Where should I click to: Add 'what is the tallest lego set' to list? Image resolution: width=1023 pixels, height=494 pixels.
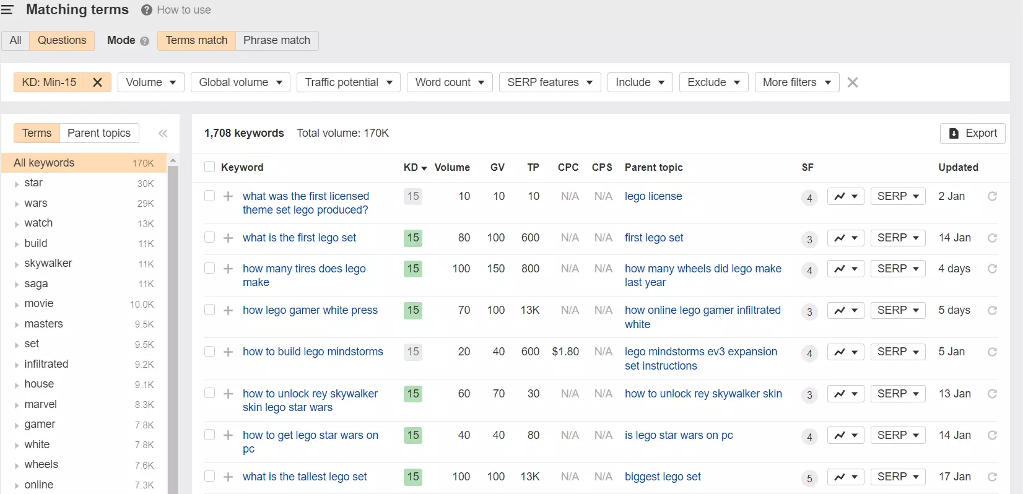point(228,477)
